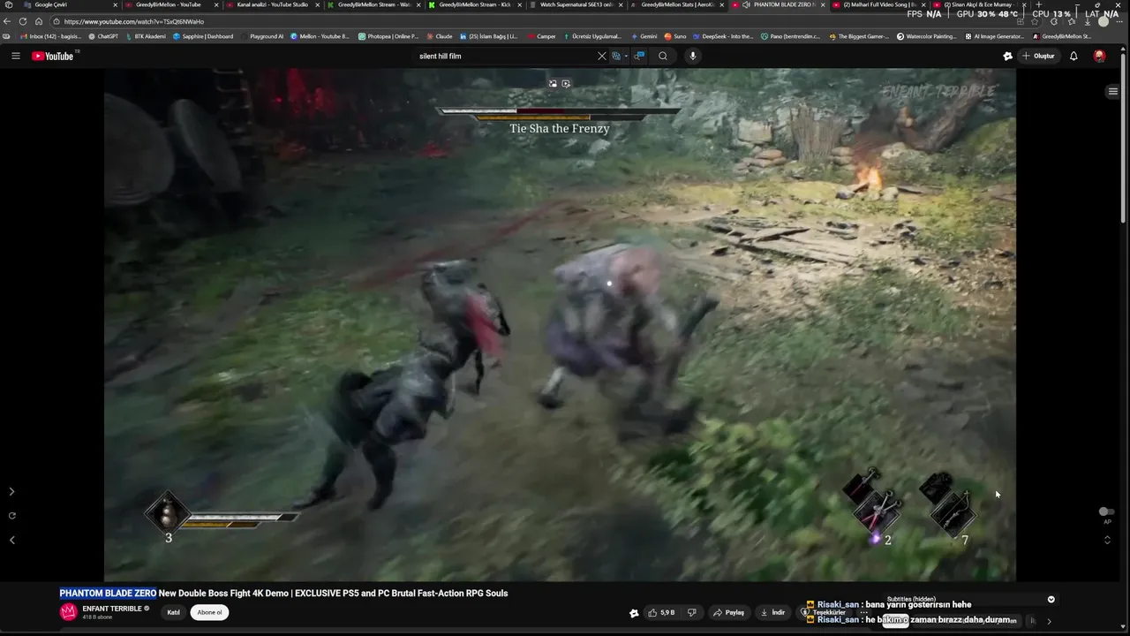Dislike the video with thumbs down
Screen dimensions: 1130x636
(692, 612)
